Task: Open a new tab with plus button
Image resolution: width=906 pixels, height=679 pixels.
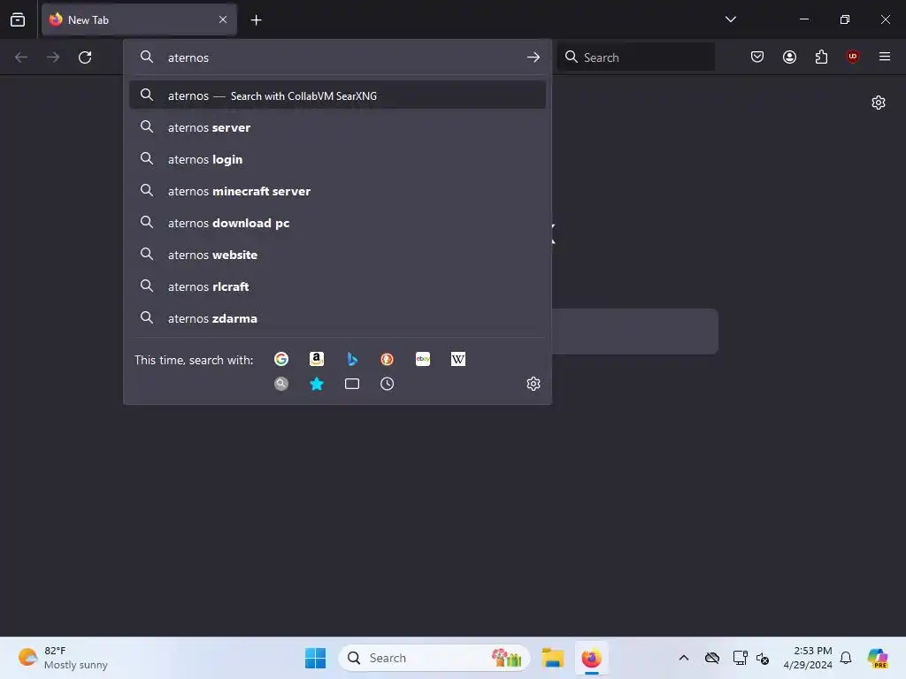Action: click(x=256, y=20)
